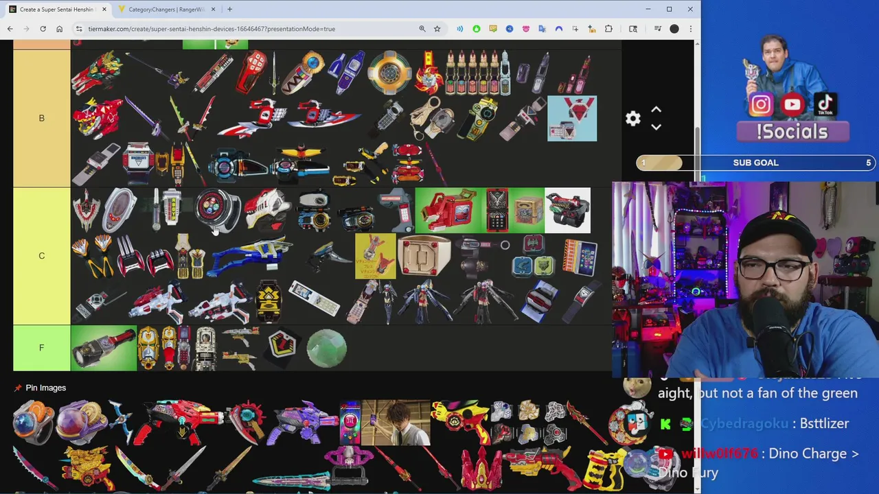
Task: Select the row of bottle items in B tier
Action: point(478,73)
